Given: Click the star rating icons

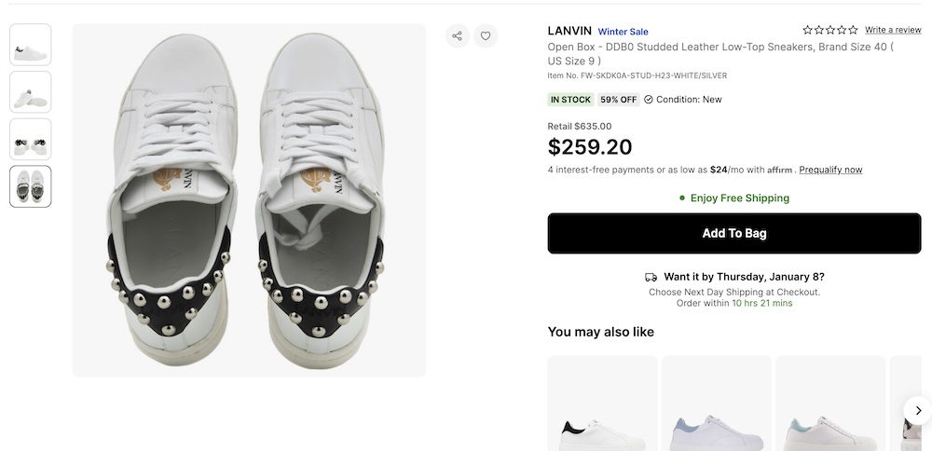Looking at the screenshot, I should (830, 30).
